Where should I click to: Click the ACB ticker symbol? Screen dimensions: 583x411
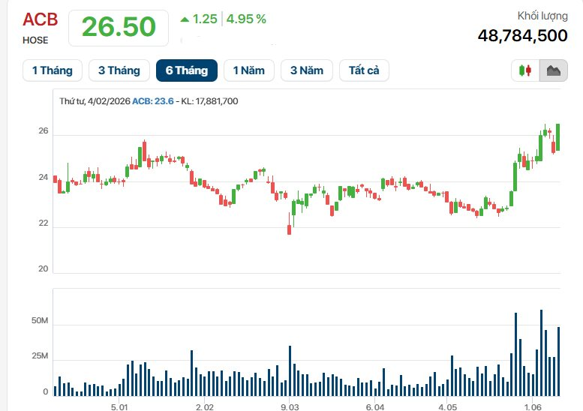point(41,19)
